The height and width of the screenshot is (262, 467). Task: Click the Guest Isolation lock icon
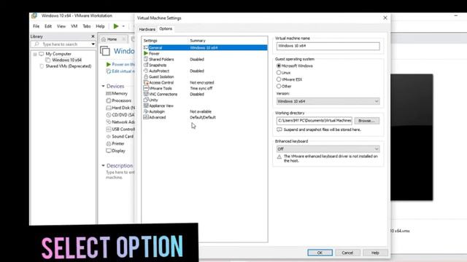[146, 76]
